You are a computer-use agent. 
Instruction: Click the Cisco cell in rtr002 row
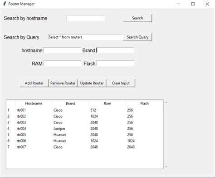(58, 116)
